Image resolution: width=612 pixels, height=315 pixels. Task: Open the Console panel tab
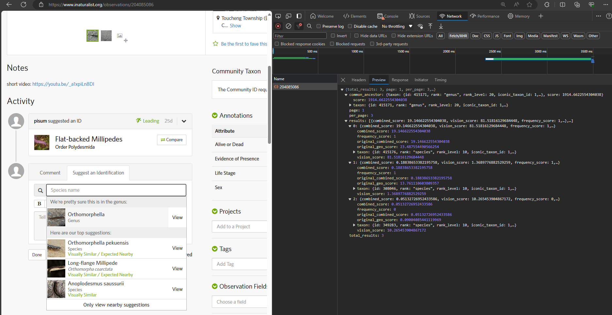pos(388,16)
